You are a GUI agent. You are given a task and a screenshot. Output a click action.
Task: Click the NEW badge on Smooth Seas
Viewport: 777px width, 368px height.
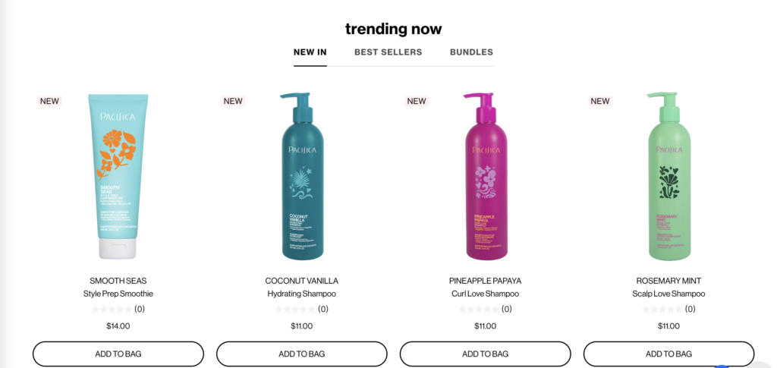pos(49,101)
